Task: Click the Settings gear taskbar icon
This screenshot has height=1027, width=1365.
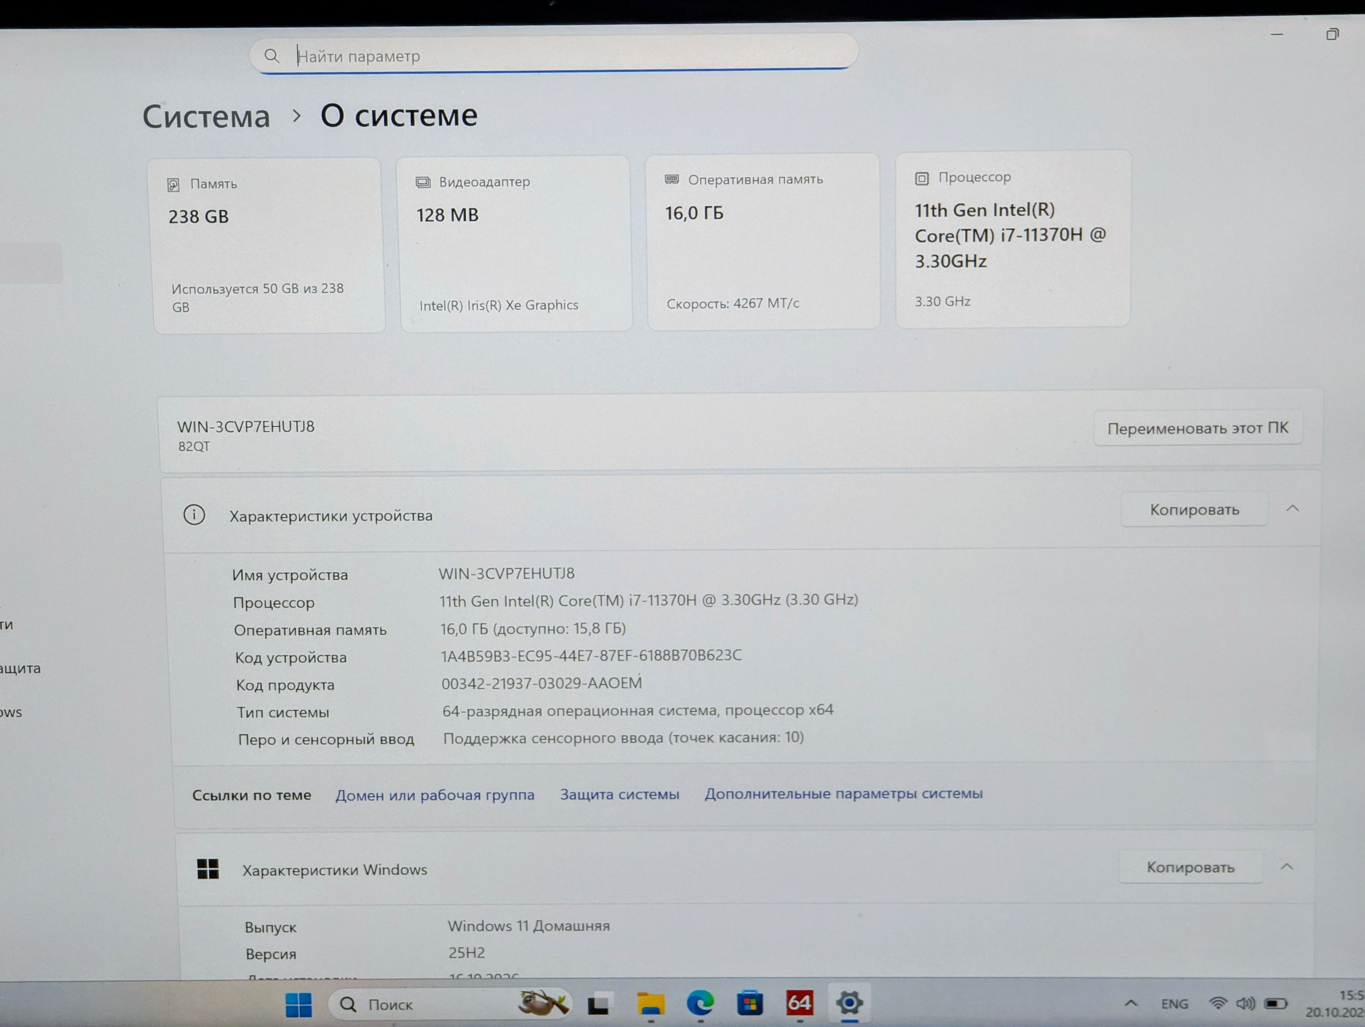Action: point(849,1002)
